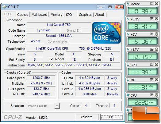Open settings icon of +3.3V gadget
The image size is (161, 124).
152,19
